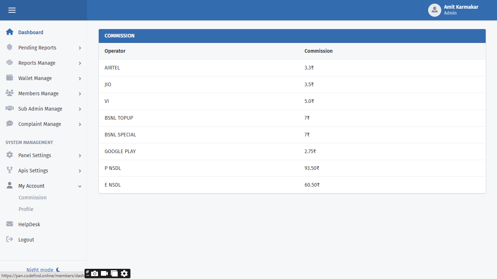Viewport: 497px width, 279px height.
Task: Click the overlay bar settings gear
Action: tap(124, 274)
